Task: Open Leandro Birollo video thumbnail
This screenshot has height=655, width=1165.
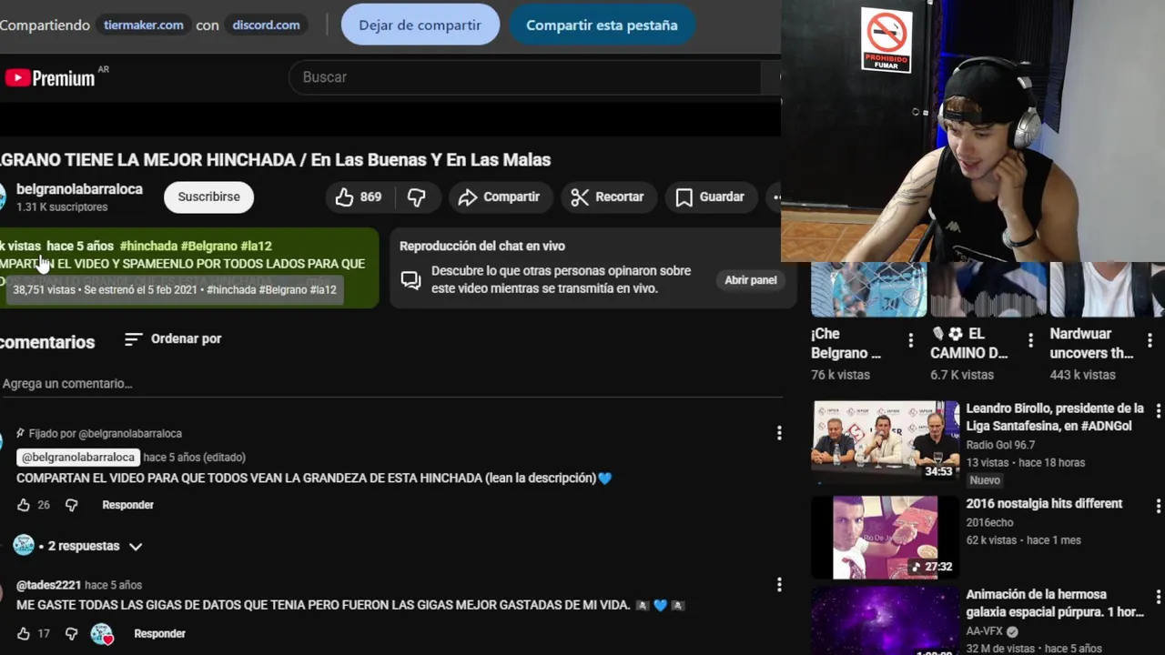Action: point(886,441)
